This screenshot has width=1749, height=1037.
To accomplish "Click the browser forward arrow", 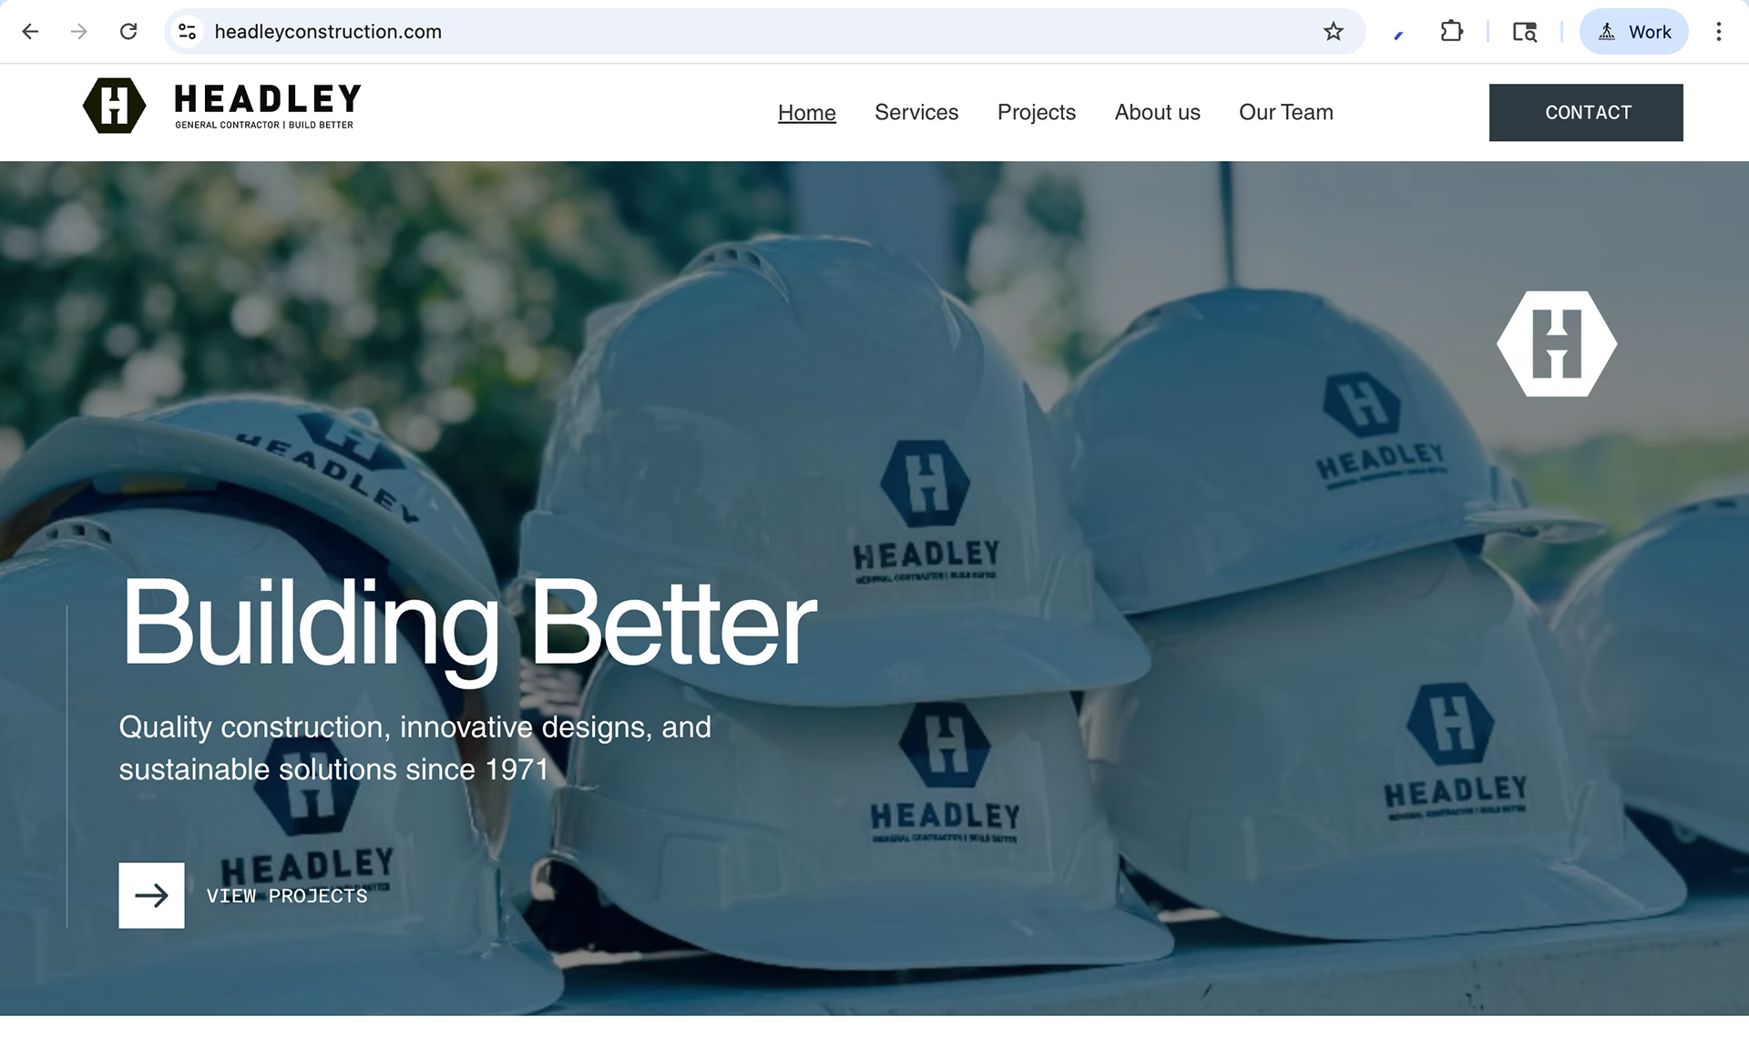I will click(79, 32).
